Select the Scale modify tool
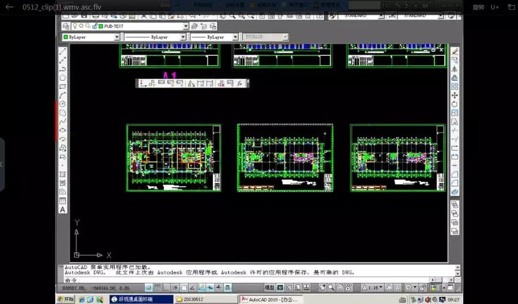 (455, 113)
